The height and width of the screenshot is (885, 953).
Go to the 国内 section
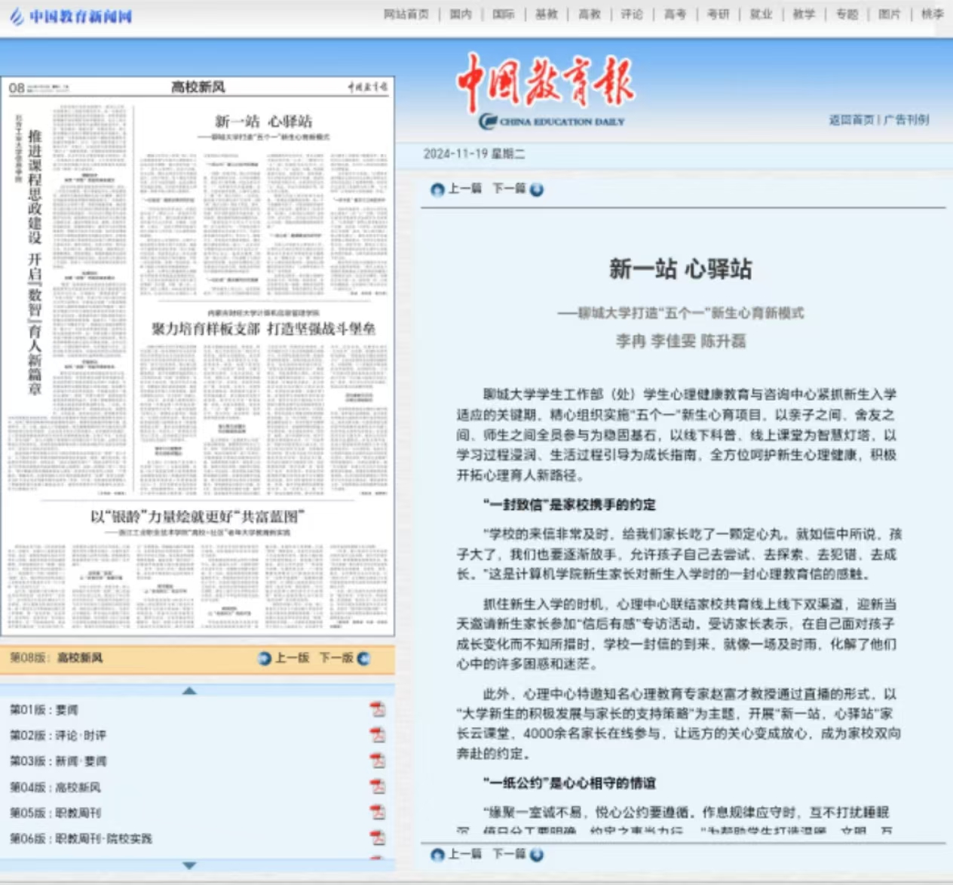click(461, 14)
